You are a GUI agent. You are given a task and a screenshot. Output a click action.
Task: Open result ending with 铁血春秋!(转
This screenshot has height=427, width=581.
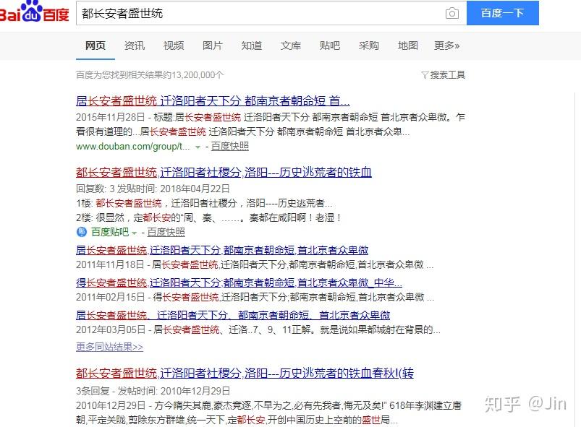click(x=245, y=373)
